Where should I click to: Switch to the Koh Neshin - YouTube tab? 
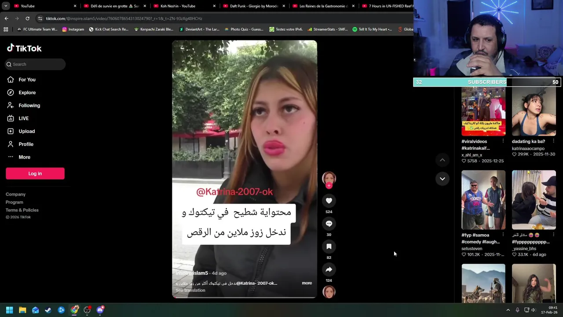tap(184, 6)
